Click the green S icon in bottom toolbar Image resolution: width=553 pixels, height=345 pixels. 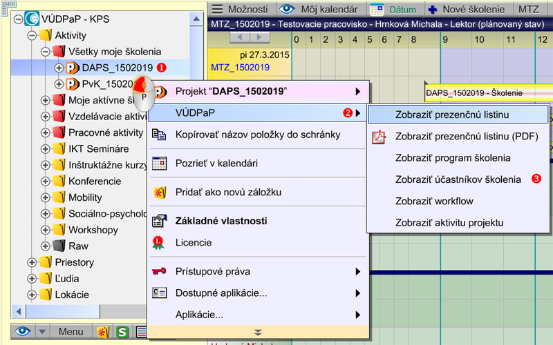click(122, 332)
